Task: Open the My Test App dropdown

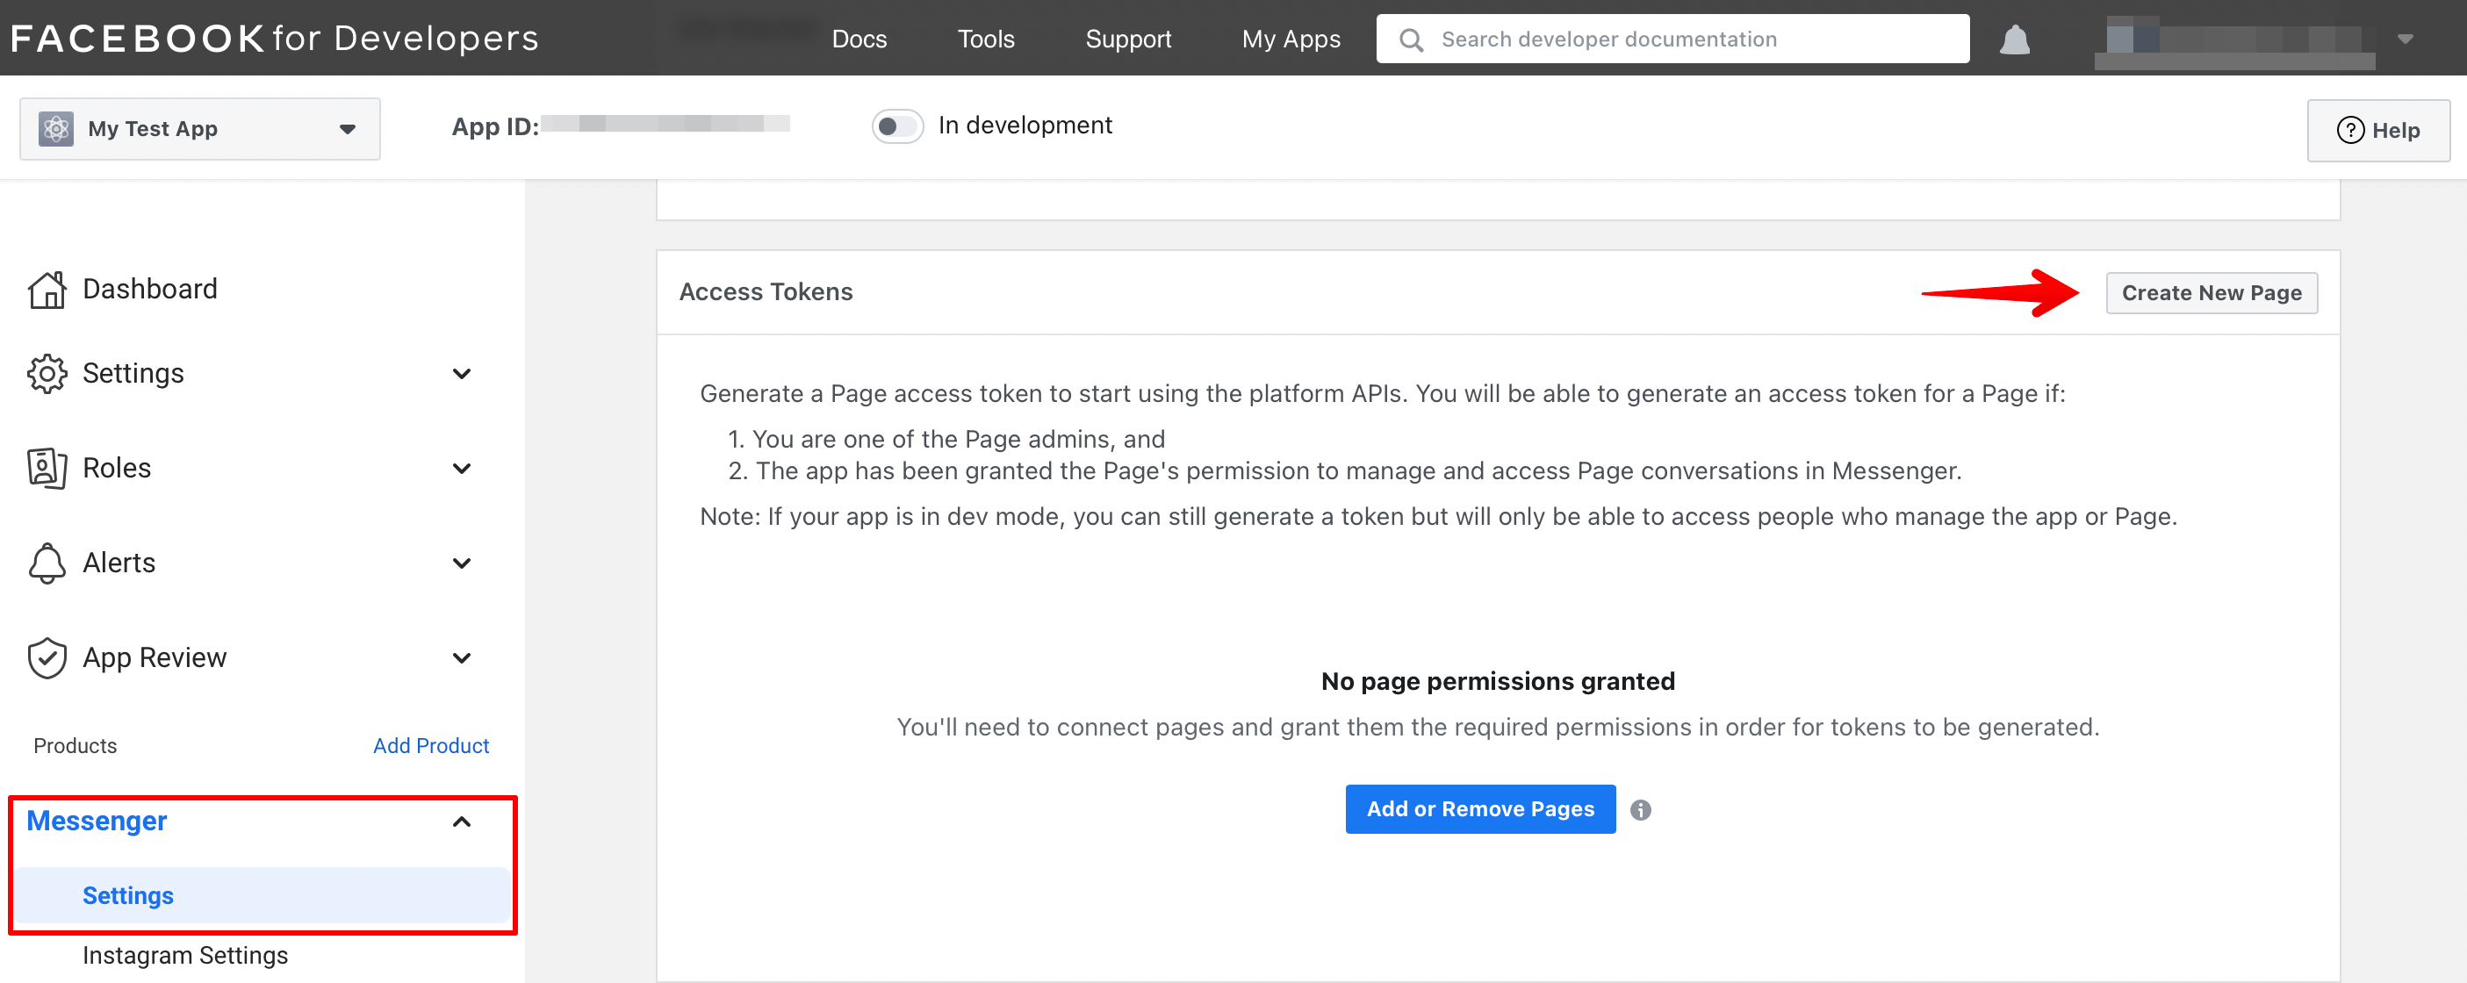Action: [200, 128]
